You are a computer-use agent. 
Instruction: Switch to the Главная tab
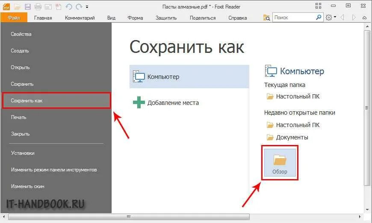click(43, 18)
